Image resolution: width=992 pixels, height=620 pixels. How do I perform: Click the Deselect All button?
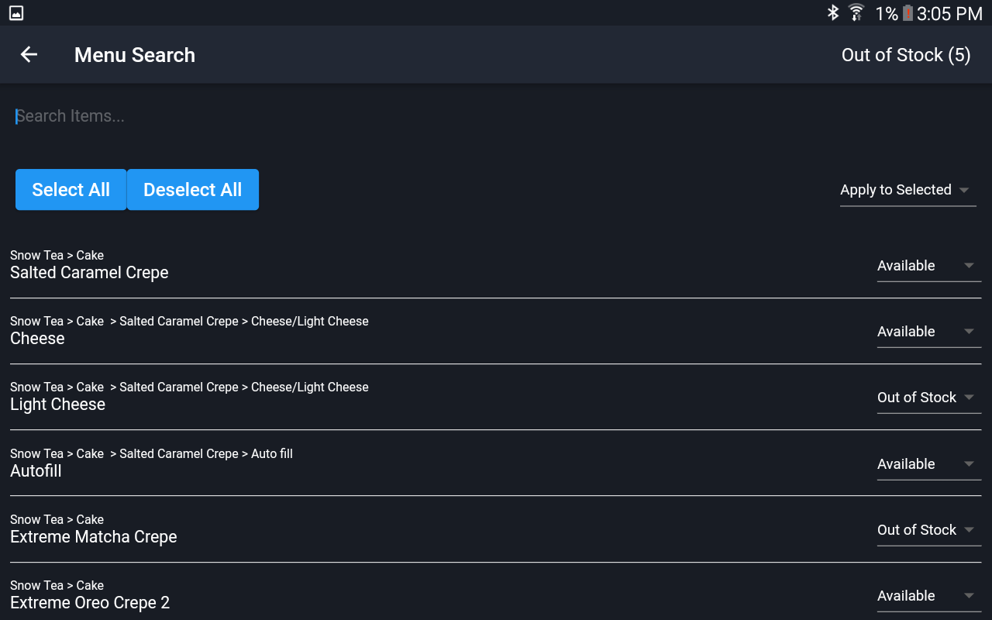[193, 190]
